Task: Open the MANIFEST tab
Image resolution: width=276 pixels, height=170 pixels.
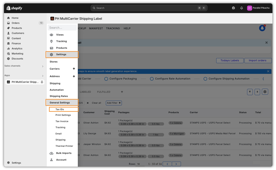Action: pyautogui.click(x=96, y=28)
